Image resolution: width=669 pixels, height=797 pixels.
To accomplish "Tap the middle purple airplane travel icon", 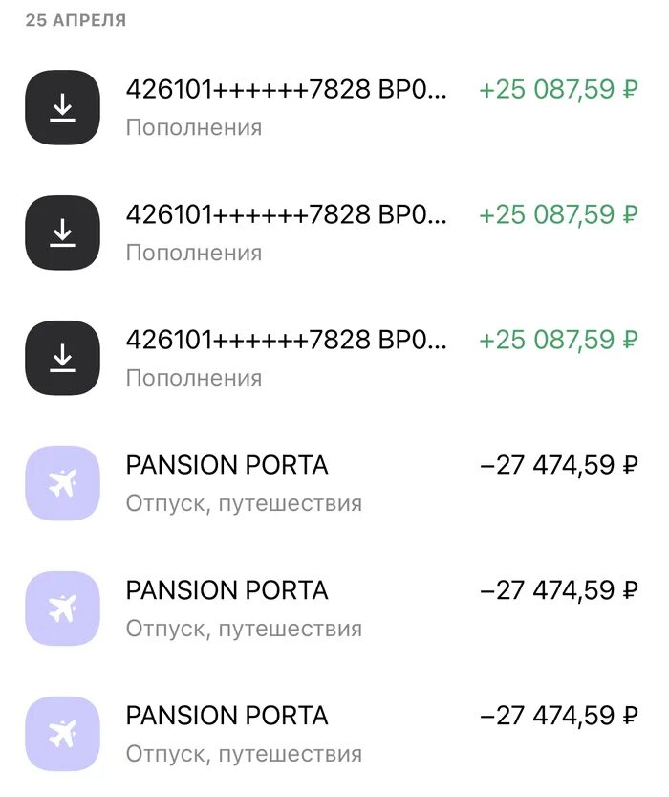I will click(x=62, y=609).
